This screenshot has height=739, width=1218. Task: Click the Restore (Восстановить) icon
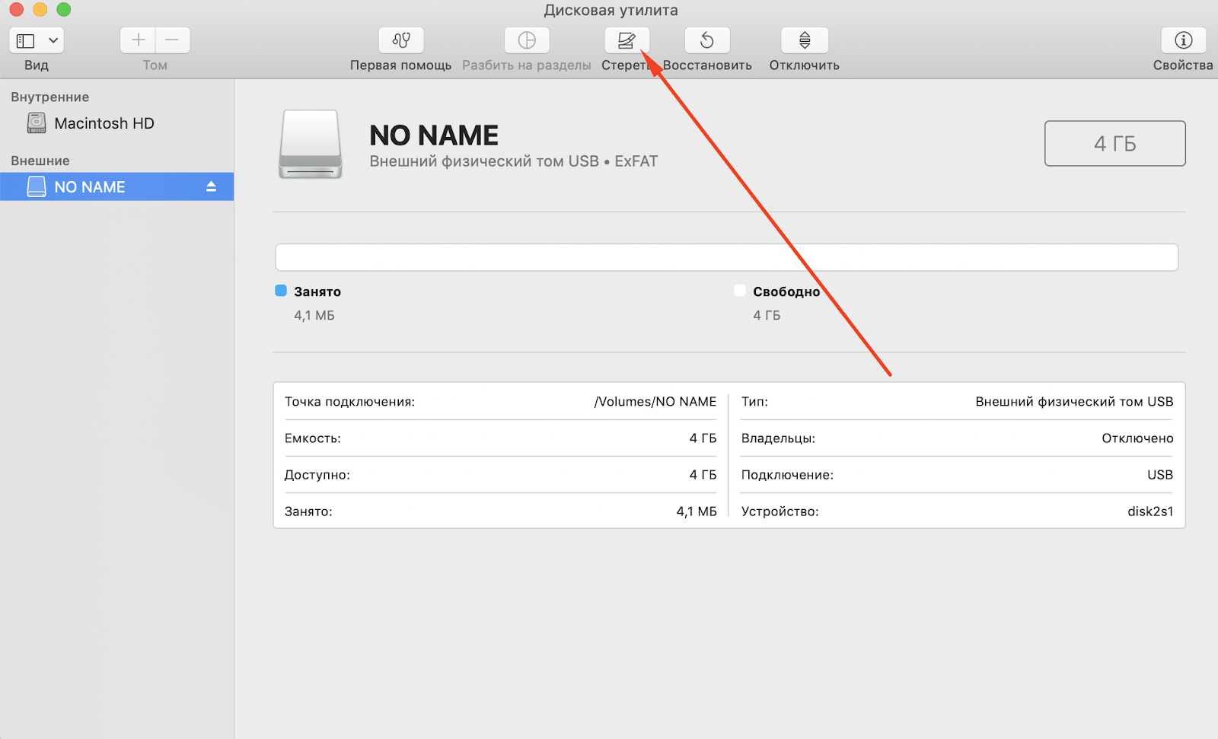click(x=707, y=40)
